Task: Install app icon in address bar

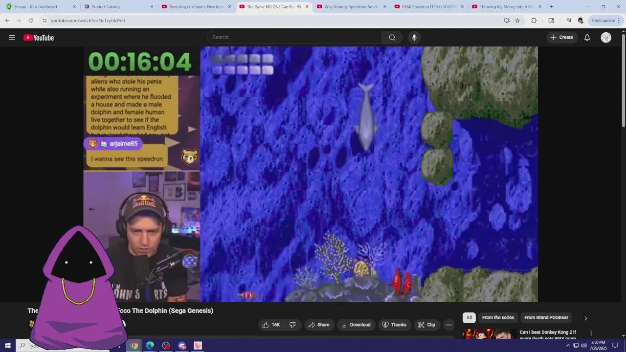Action: pyautogui.click(x=507, y=21)
